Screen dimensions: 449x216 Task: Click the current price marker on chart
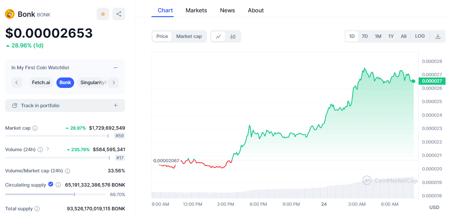[x=414, y=81]
